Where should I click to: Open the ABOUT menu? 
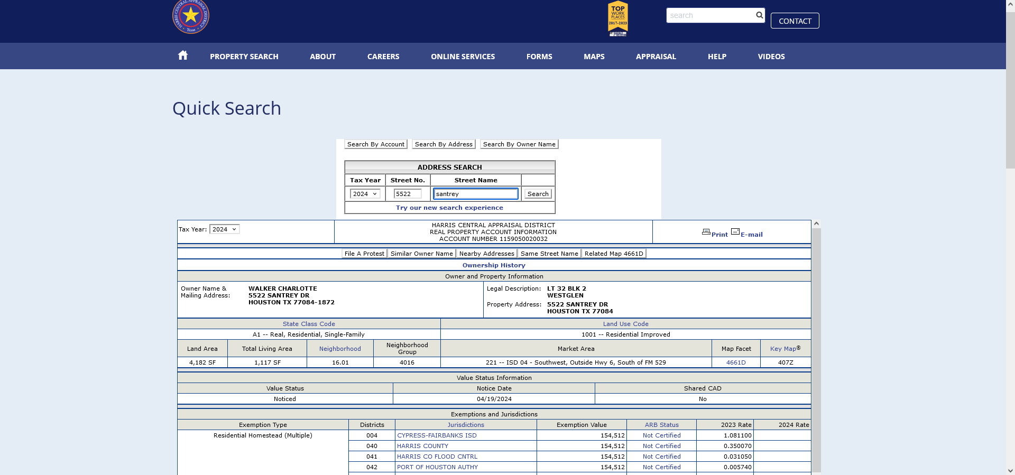click(322, 57)
